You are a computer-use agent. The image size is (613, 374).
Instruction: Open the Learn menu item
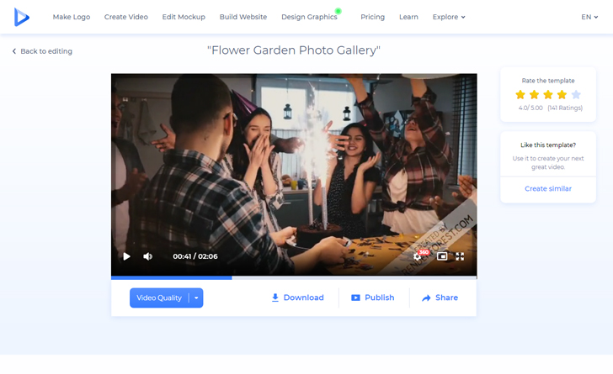click(408, 17)
